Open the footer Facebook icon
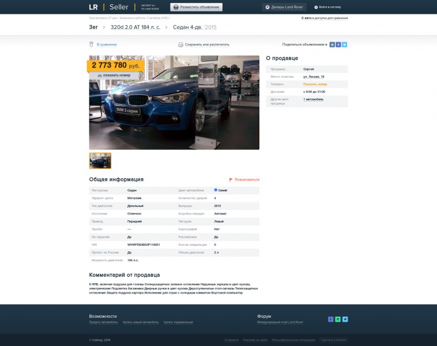437x346 pixels. (330, 319)
